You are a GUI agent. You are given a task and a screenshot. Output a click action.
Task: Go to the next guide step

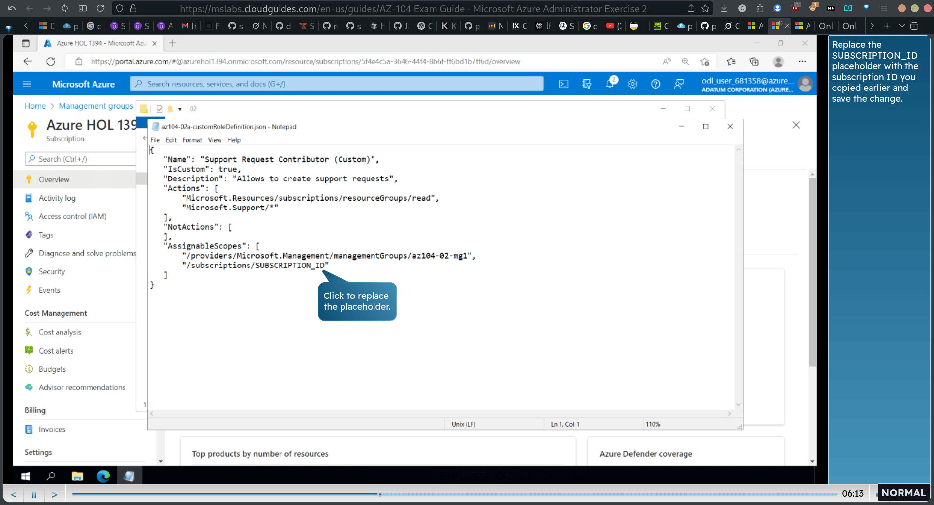pyautogui.click(x=55, y=494)
